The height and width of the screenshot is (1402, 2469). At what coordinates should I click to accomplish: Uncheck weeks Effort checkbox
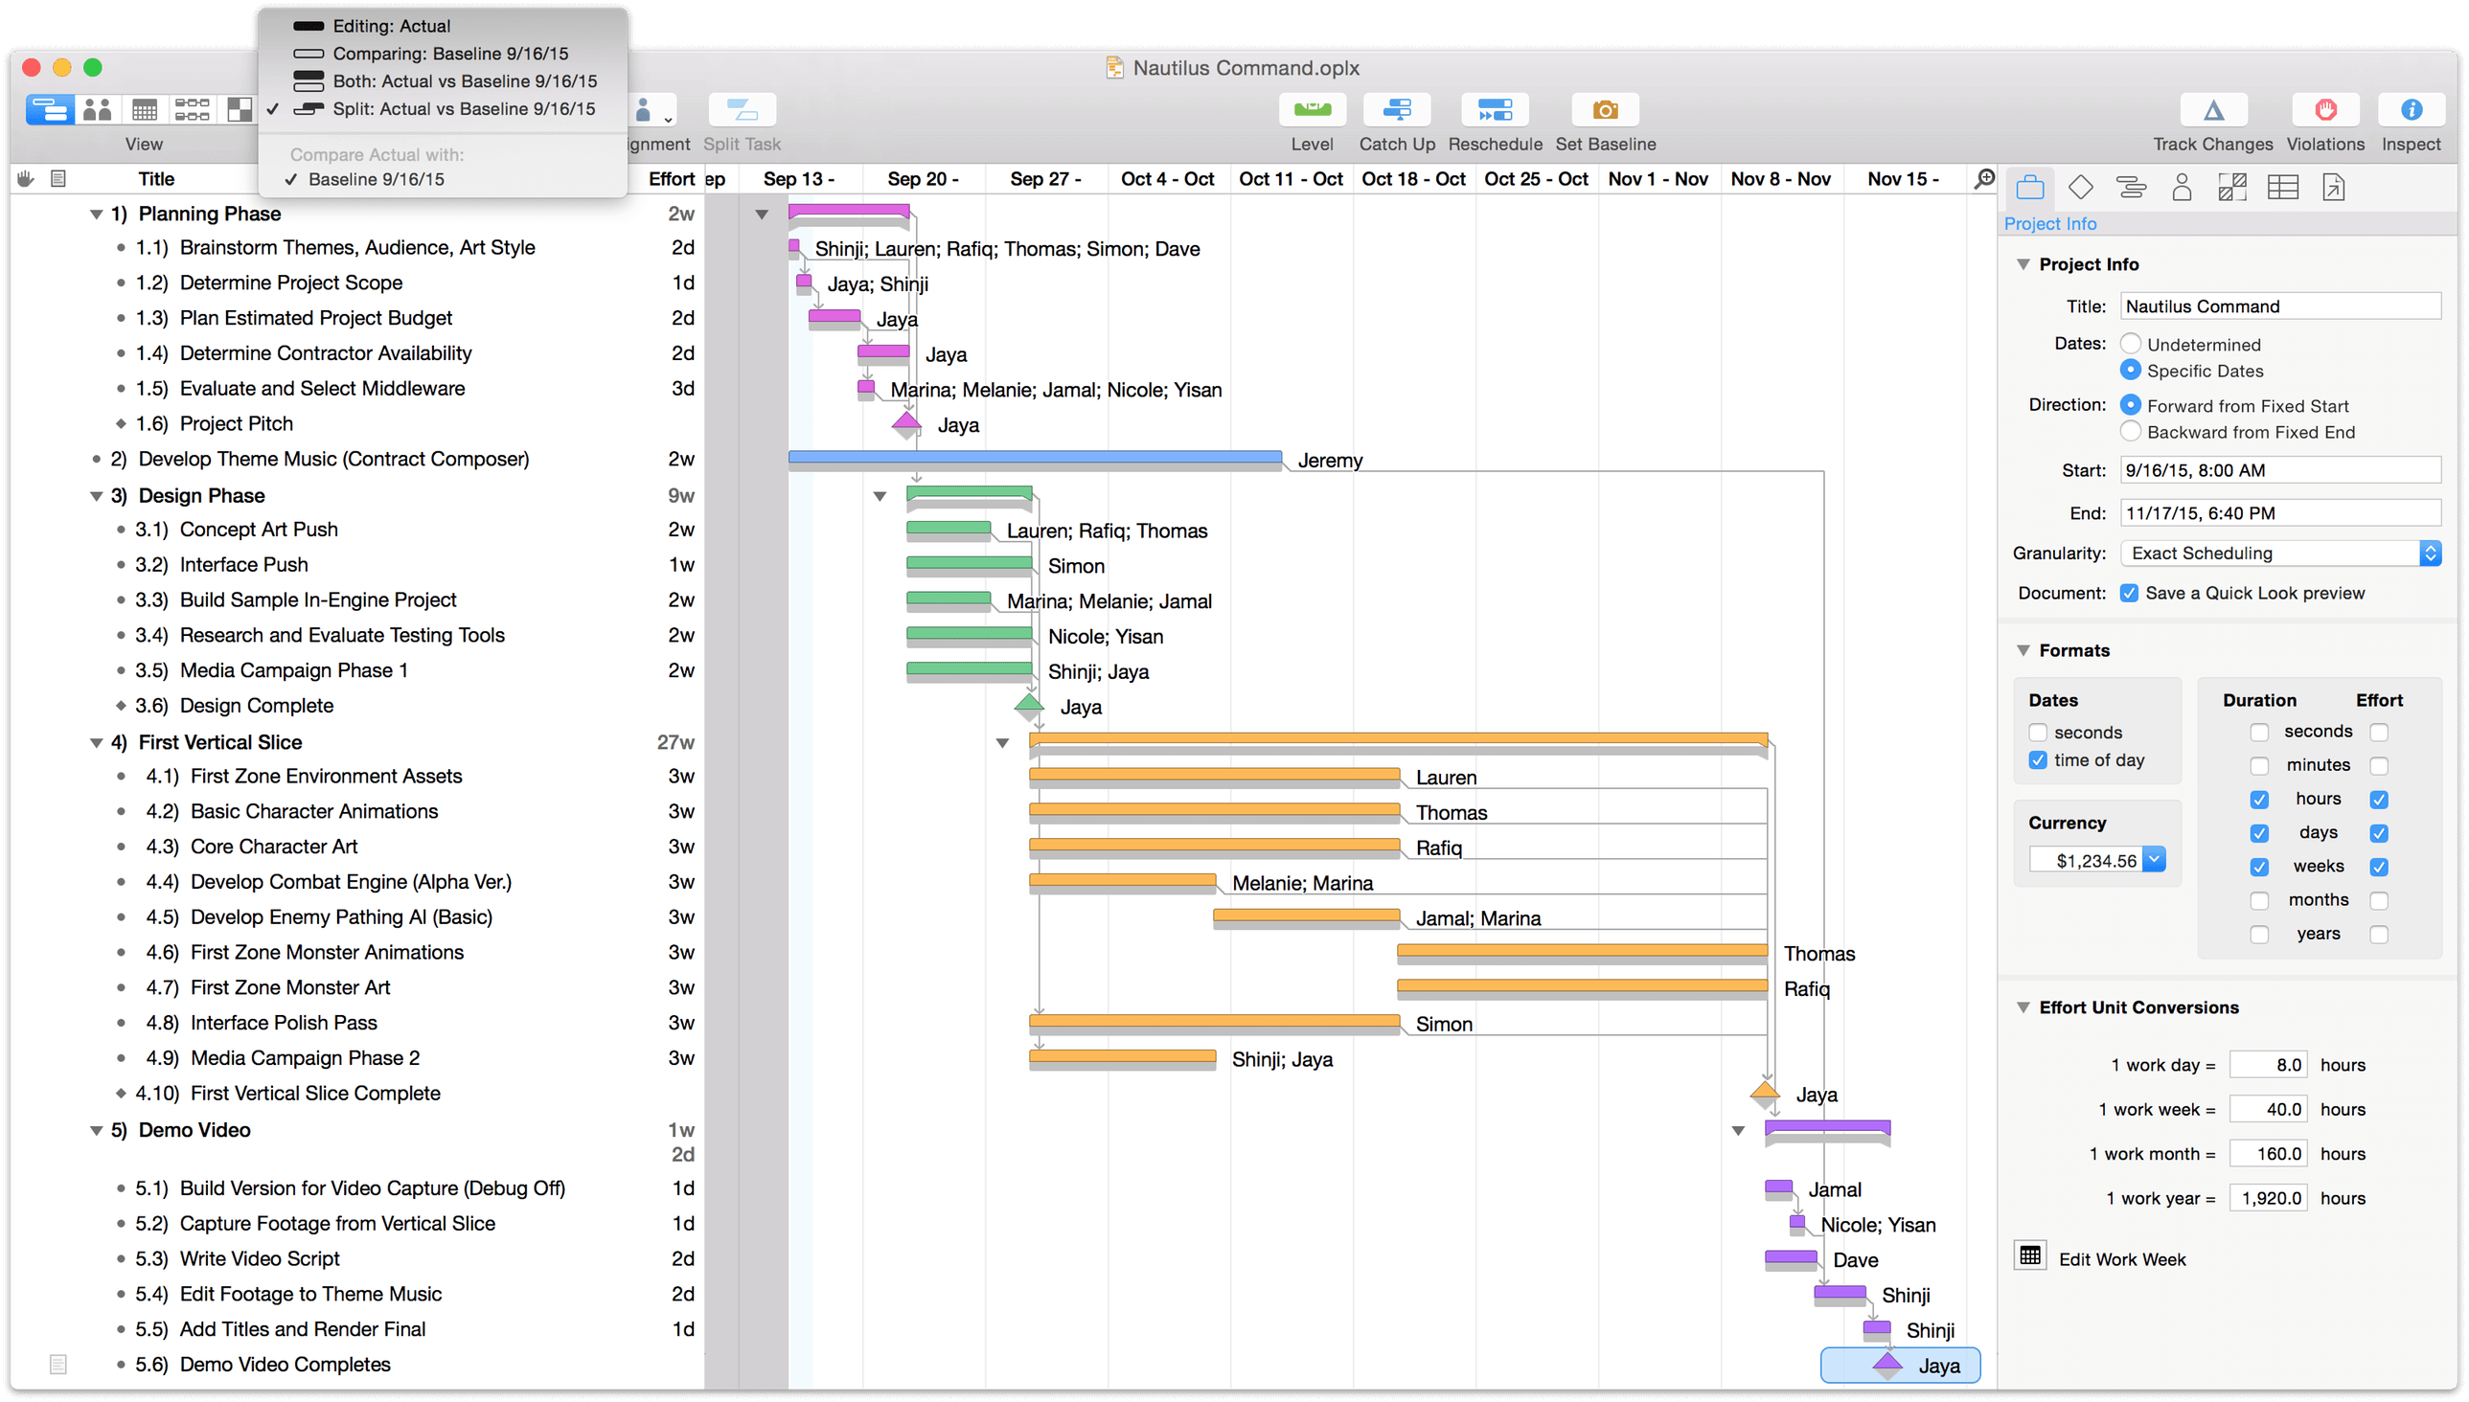[x=2378, y=867]
